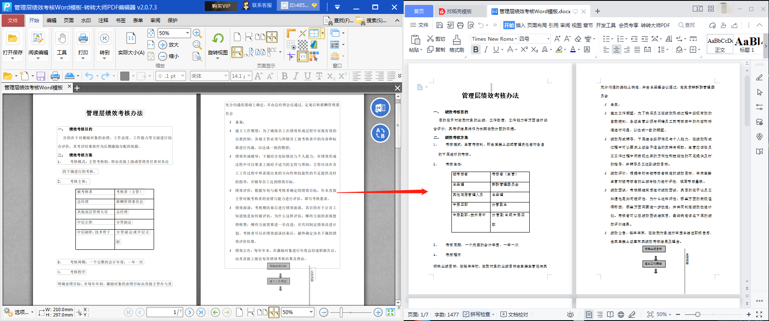Open the 宋体 font dropdown in PDF editor
769x321 pixels.
click(226, 76)
